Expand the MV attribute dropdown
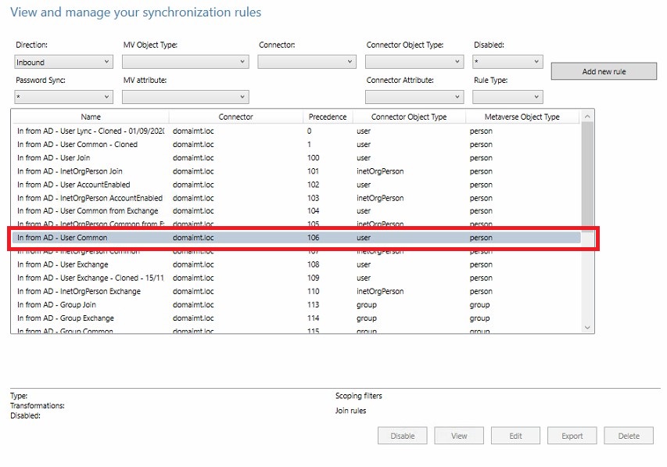Screen dimensions: 667x467 [185, 97]
